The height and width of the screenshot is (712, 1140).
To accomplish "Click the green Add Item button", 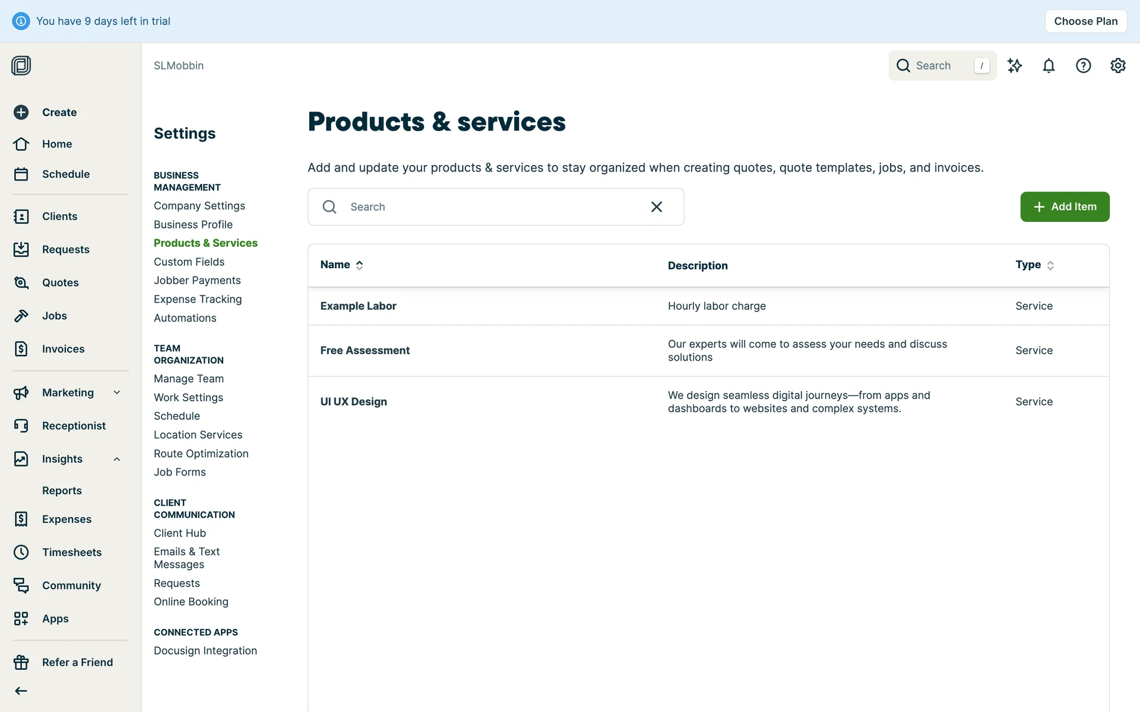I will (x=1065, y=206).
